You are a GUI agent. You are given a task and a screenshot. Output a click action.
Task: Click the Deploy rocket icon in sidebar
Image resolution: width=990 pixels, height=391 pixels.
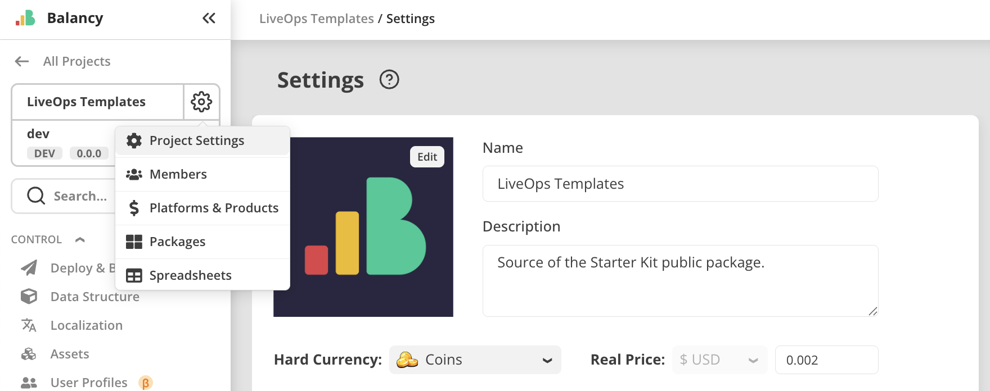(28, 268)
